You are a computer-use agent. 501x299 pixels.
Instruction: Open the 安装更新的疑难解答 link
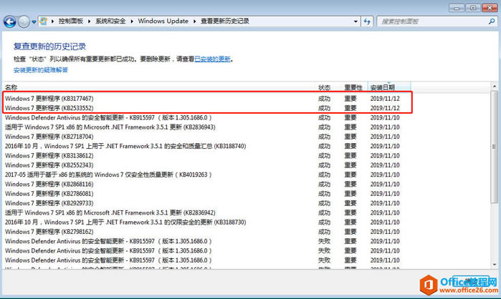coord(41,70)
